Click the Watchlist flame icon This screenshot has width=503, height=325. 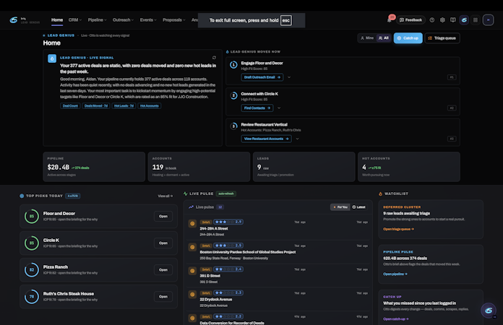coord(380,194)
